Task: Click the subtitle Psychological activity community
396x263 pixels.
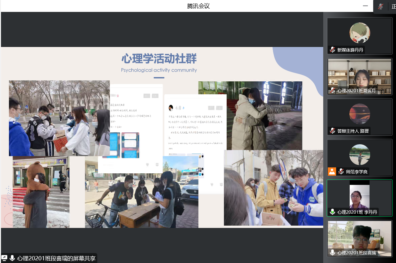Action: point(159,70)
